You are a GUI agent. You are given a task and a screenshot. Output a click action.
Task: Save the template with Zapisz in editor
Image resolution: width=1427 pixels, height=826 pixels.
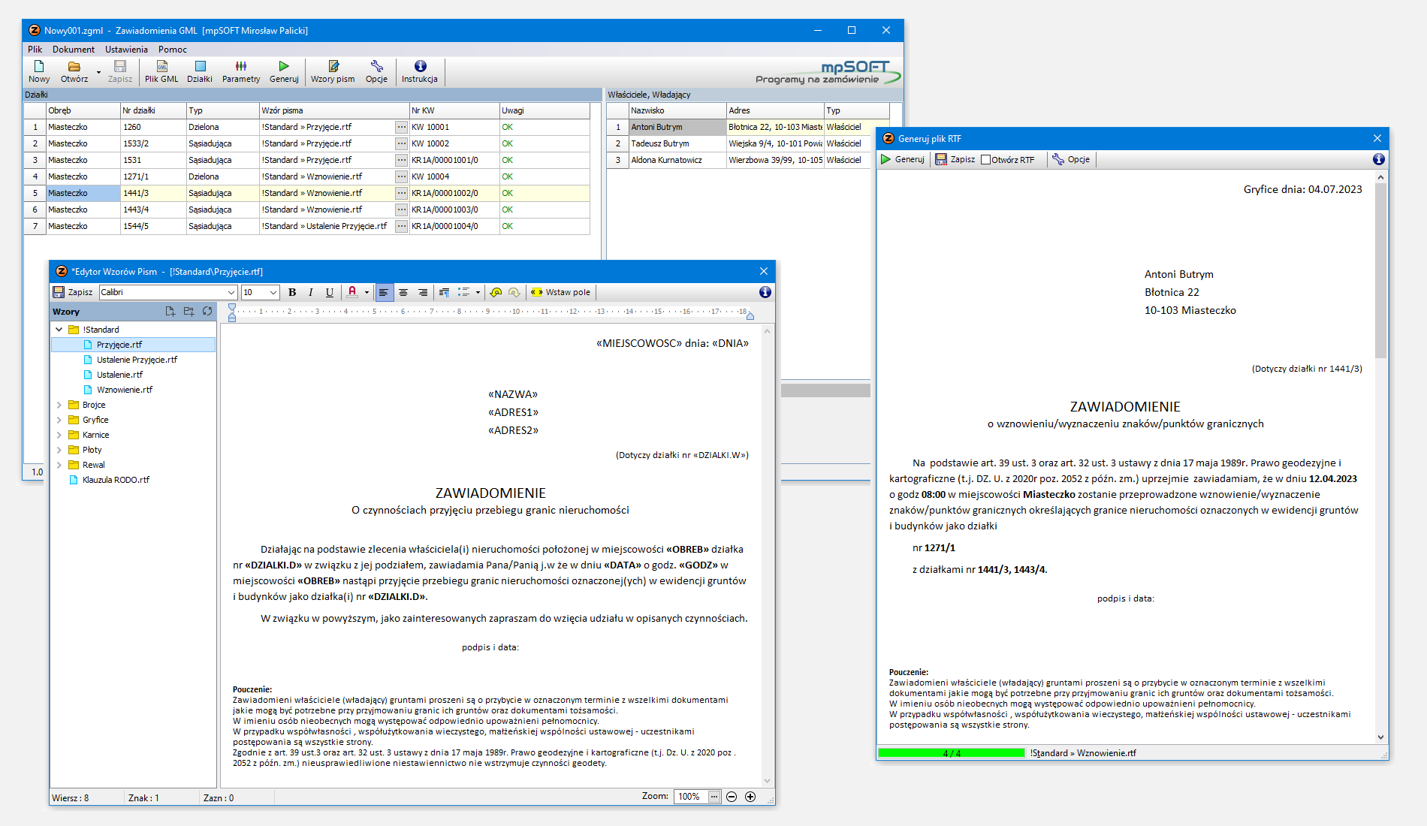click(73, 292)
